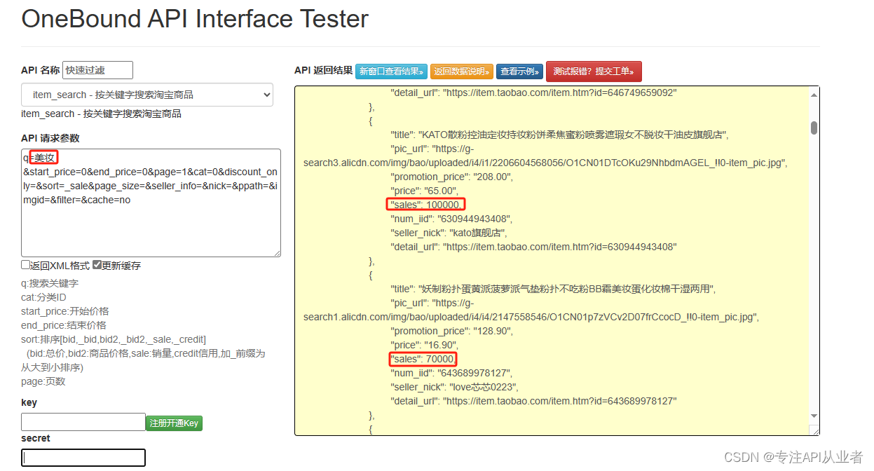
Task: Click the OneBound API Interface Tester heading
Action: point(195,18)
